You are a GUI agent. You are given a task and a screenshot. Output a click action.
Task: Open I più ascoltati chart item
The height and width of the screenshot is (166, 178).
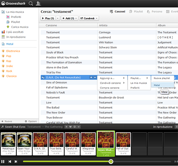[x=12, y=32]
